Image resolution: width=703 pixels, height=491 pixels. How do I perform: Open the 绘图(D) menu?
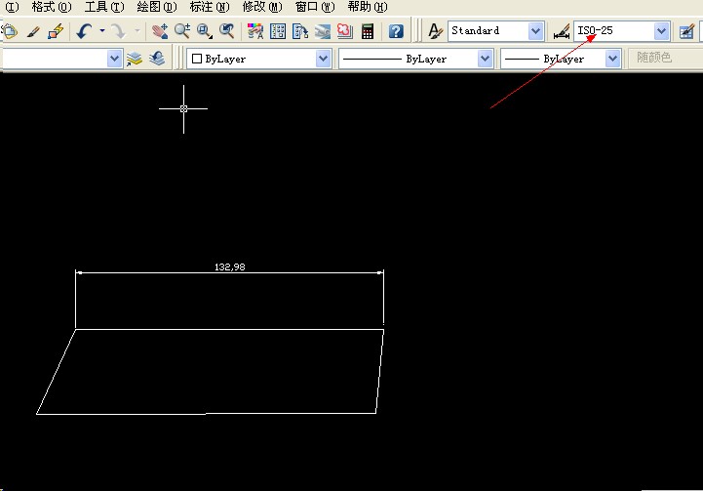(x=157, y=7)
